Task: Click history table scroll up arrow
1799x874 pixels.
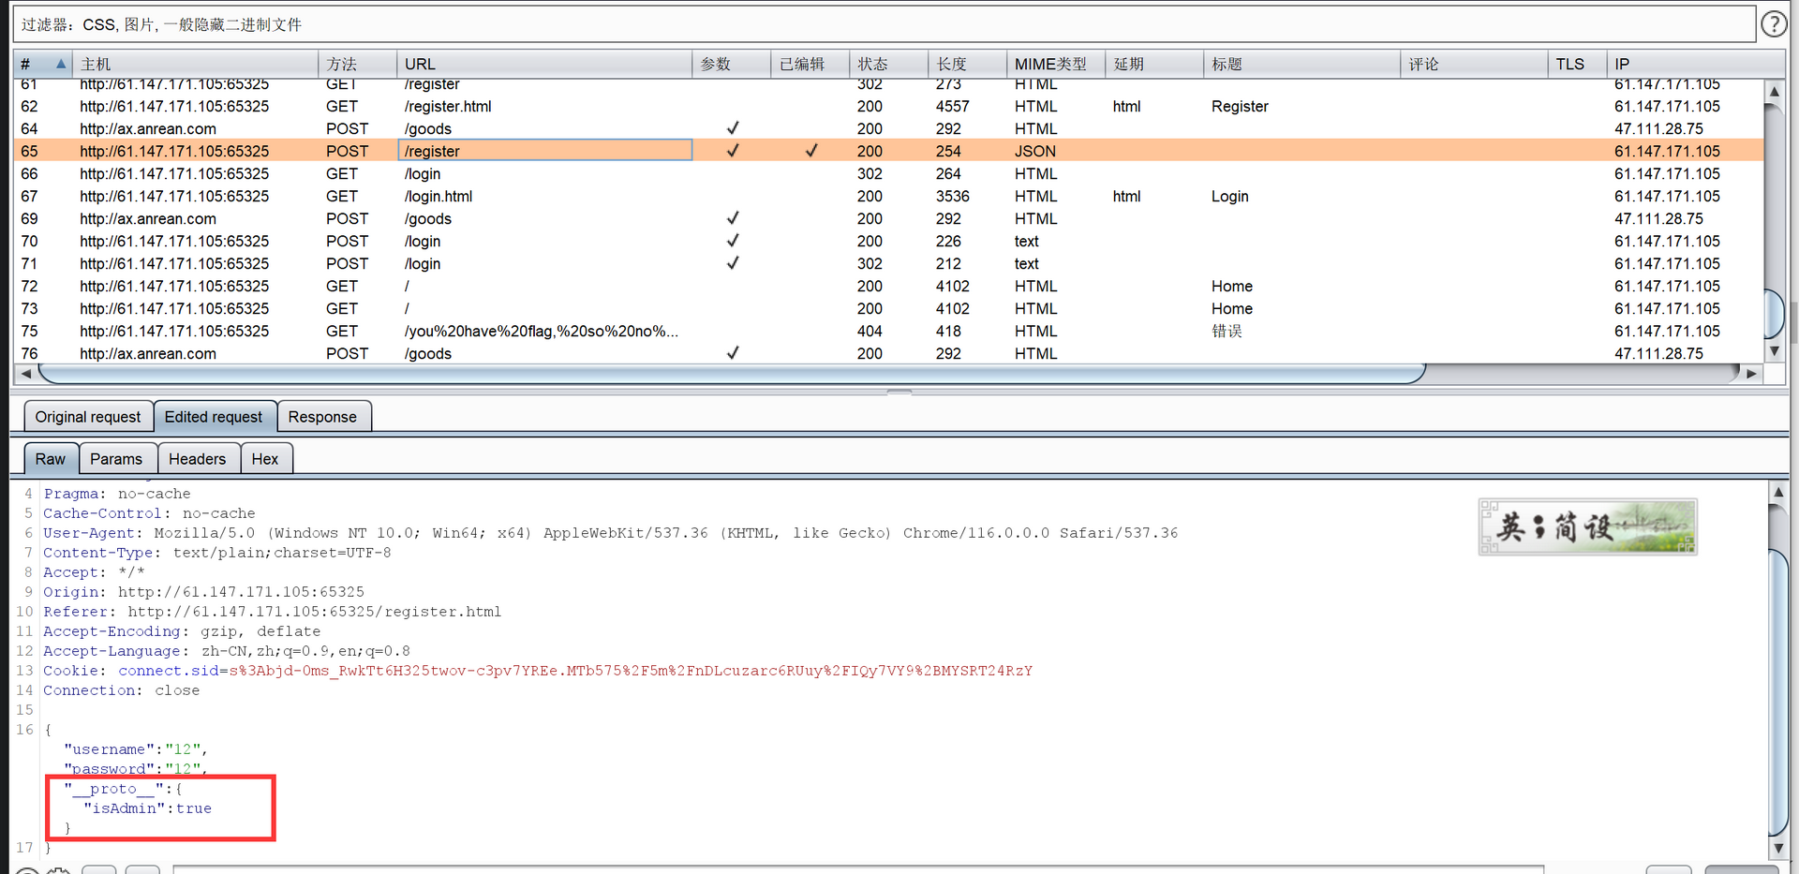Action: pos(1773,92)
